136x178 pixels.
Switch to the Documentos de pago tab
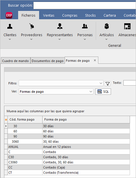tap(48, 61)
